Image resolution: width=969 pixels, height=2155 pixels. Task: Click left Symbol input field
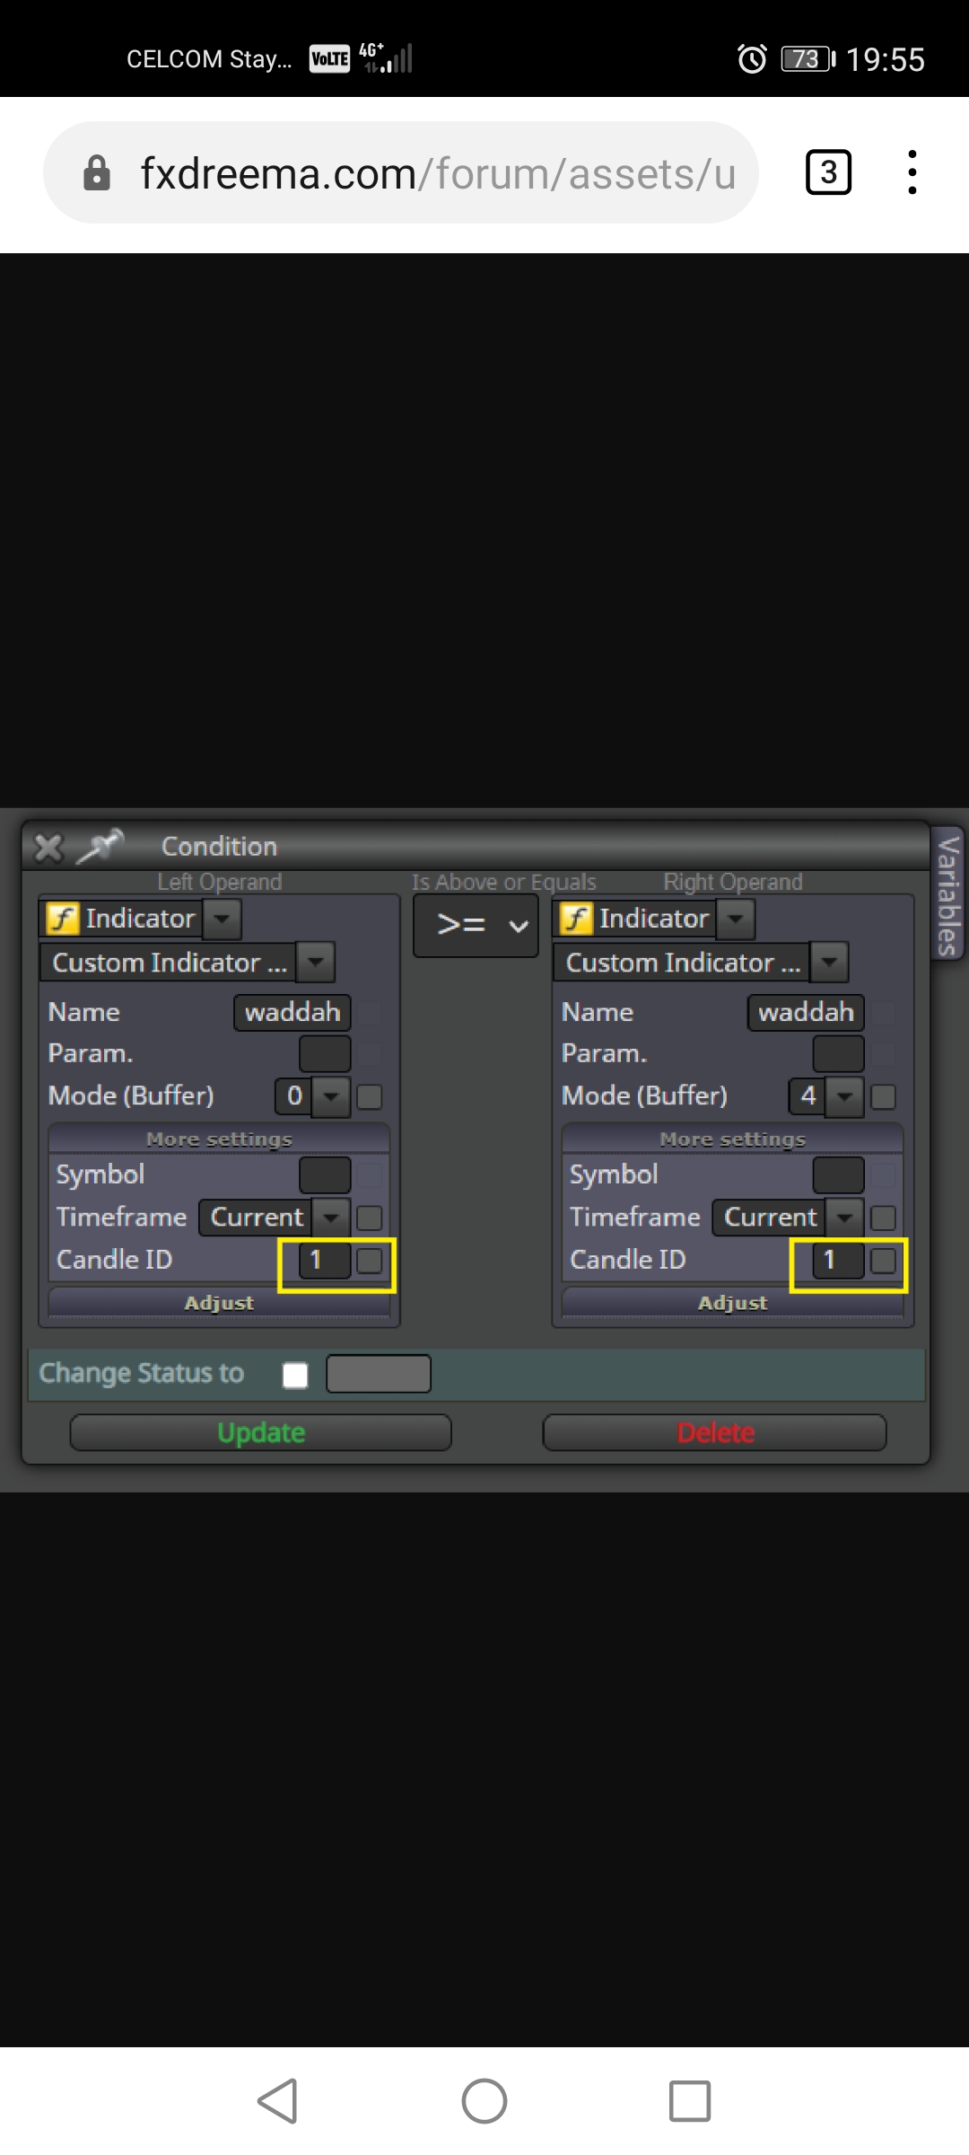pos(325,1174)
